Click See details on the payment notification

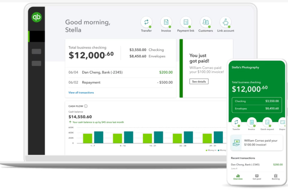tap(199, 81)
